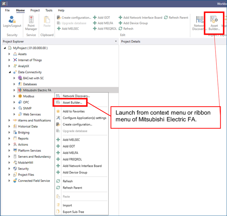The image size is (227, 216).
Task: Expand the Internet of Things node
Action: tap(9, 60)
